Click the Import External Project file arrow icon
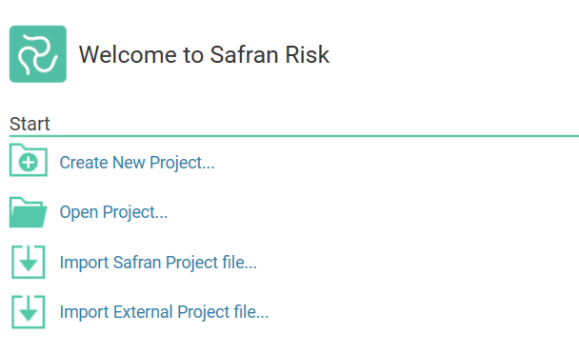The height and width of the screenshot is (353, 579). click(x=29, y=312)
